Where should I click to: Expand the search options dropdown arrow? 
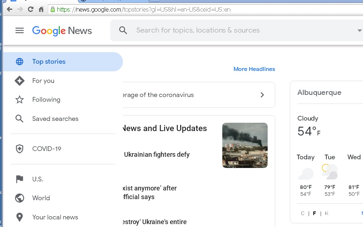point(359,30)
